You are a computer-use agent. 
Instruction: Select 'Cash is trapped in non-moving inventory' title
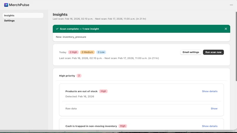coord(91,126)
